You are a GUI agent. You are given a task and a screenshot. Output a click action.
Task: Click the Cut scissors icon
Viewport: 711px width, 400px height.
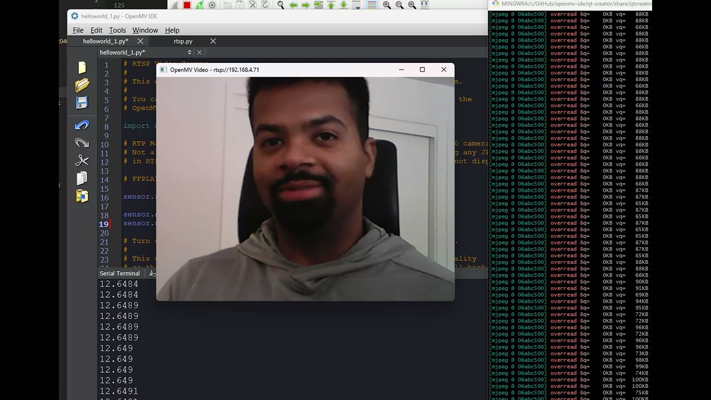tap(82, 161)
